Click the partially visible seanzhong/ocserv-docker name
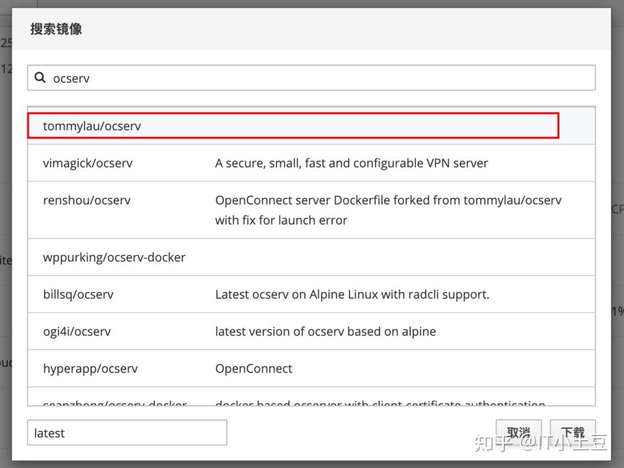Screen dimensions: 624x468 [114, 404]
